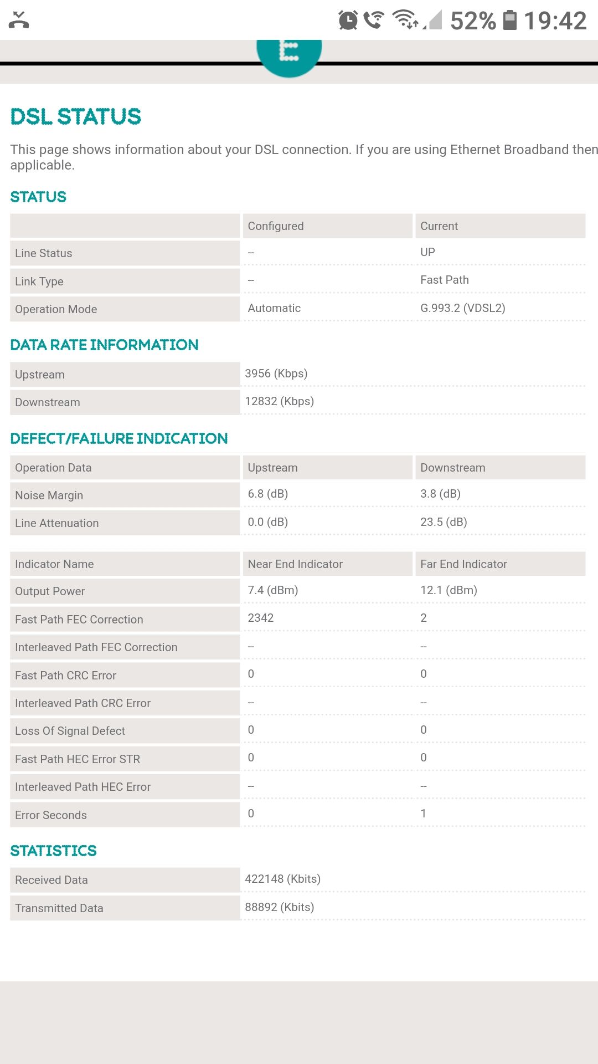
Task: Tap the clock showing 19:42
Action: click(x=555, y=21)
